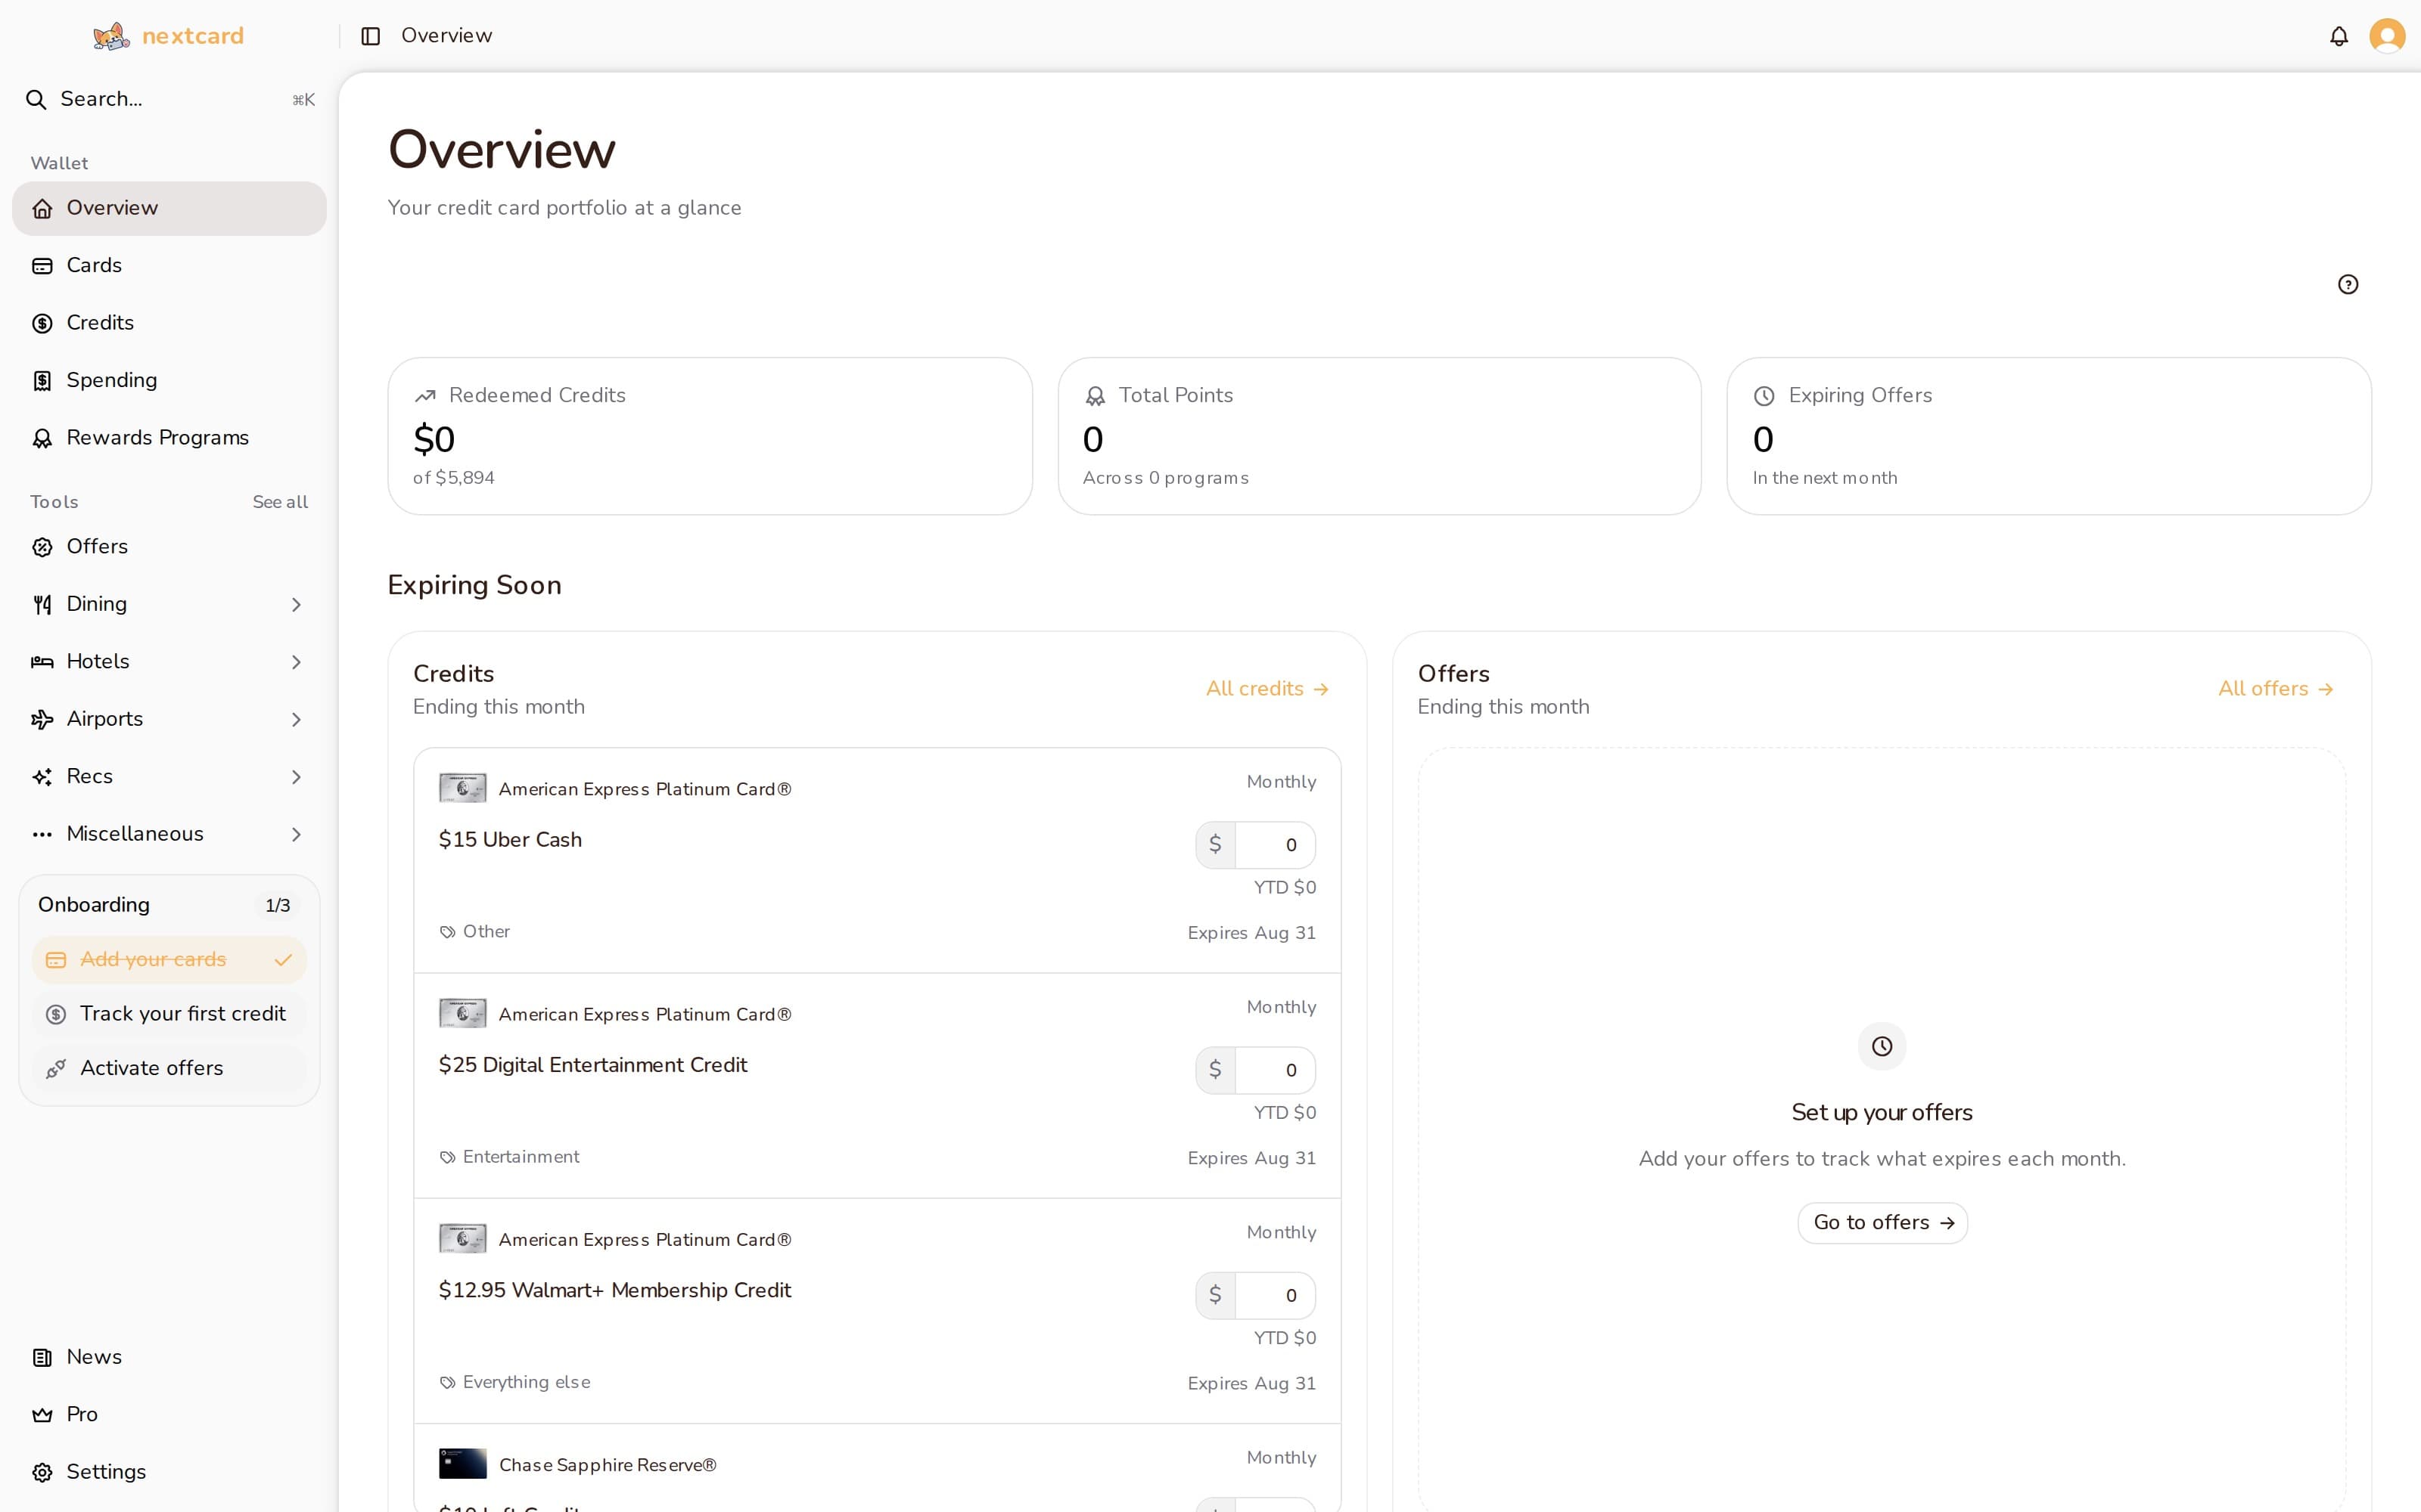Open Settings in the sidebar
2421x1512 pixels.
coord(169,1472)
